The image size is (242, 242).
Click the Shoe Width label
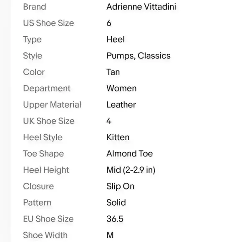[x=45, y=235]
